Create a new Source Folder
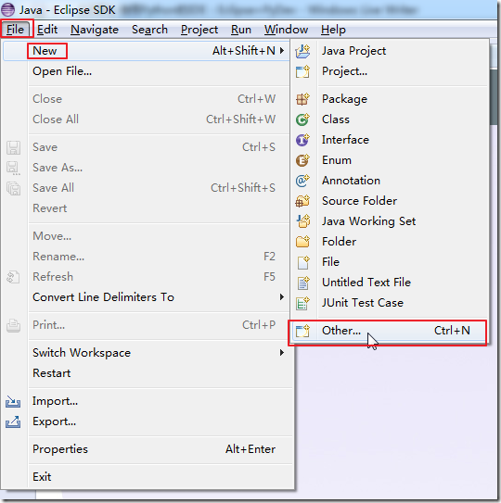This screenshot has height=503, width=501. click(391, 201)
